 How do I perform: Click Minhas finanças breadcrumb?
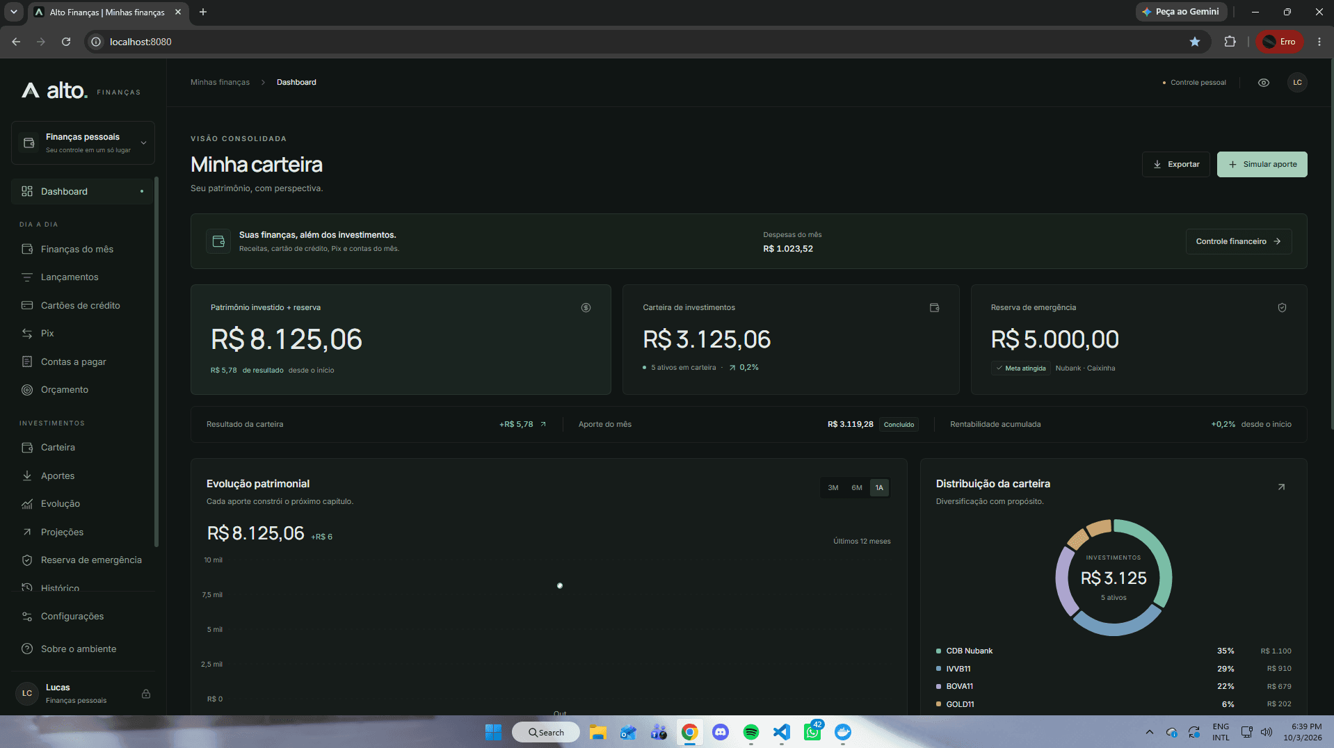coord(220,82)
